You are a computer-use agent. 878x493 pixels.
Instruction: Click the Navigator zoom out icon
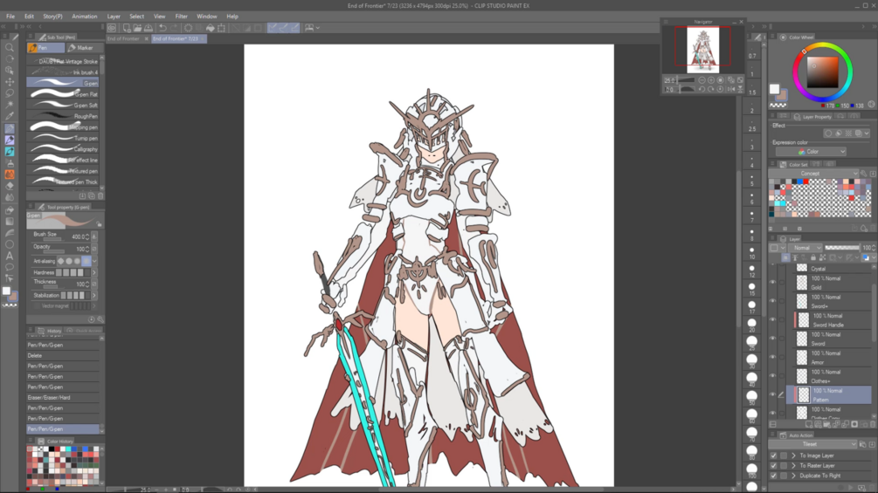(x=702, y=80)
